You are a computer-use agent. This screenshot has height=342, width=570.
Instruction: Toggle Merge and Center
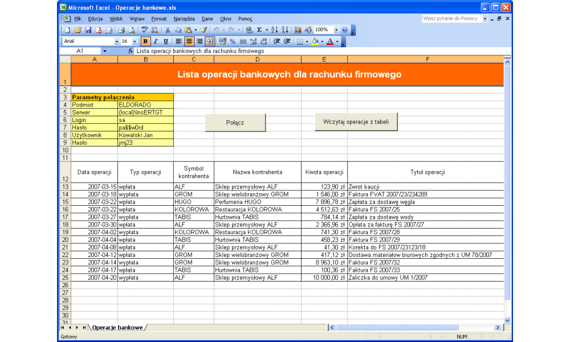point(209,42)
